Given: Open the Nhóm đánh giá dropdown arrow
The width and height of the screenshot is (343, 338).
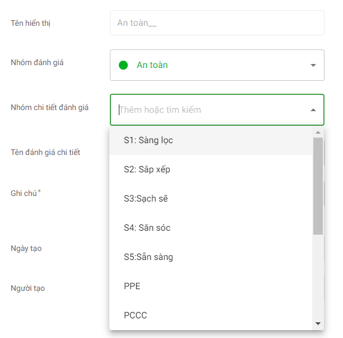Looking at the screenshot, I should pos(313,65).
